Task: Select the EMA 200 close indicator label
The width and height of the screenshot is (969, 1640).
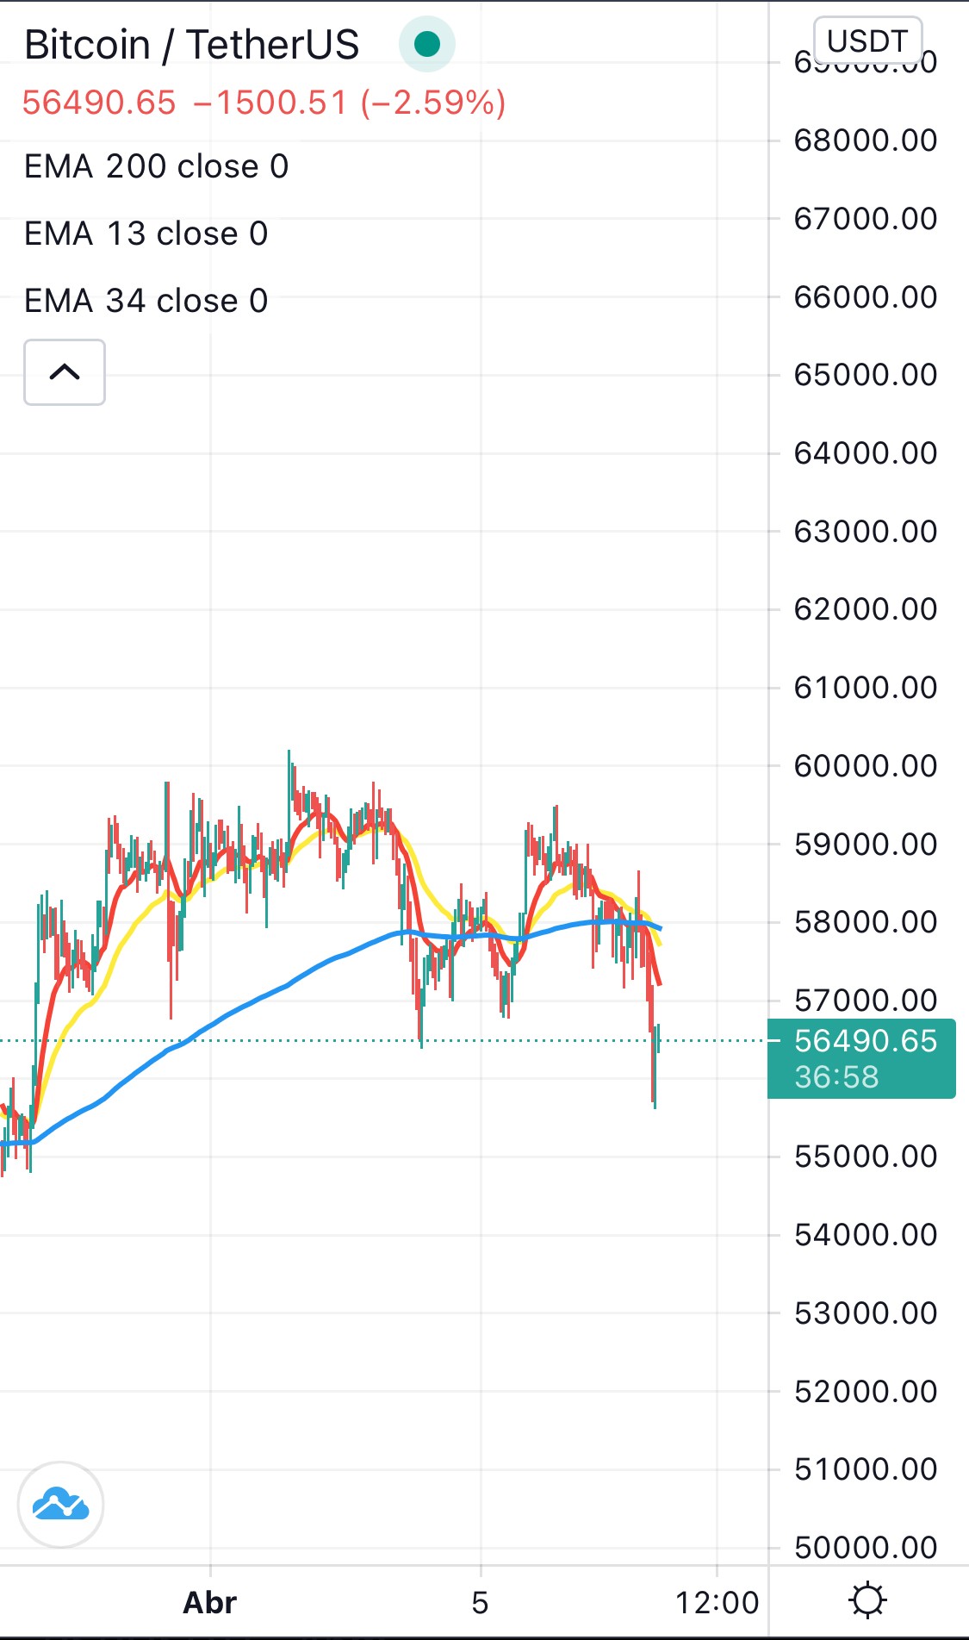Action: [156, 166]
